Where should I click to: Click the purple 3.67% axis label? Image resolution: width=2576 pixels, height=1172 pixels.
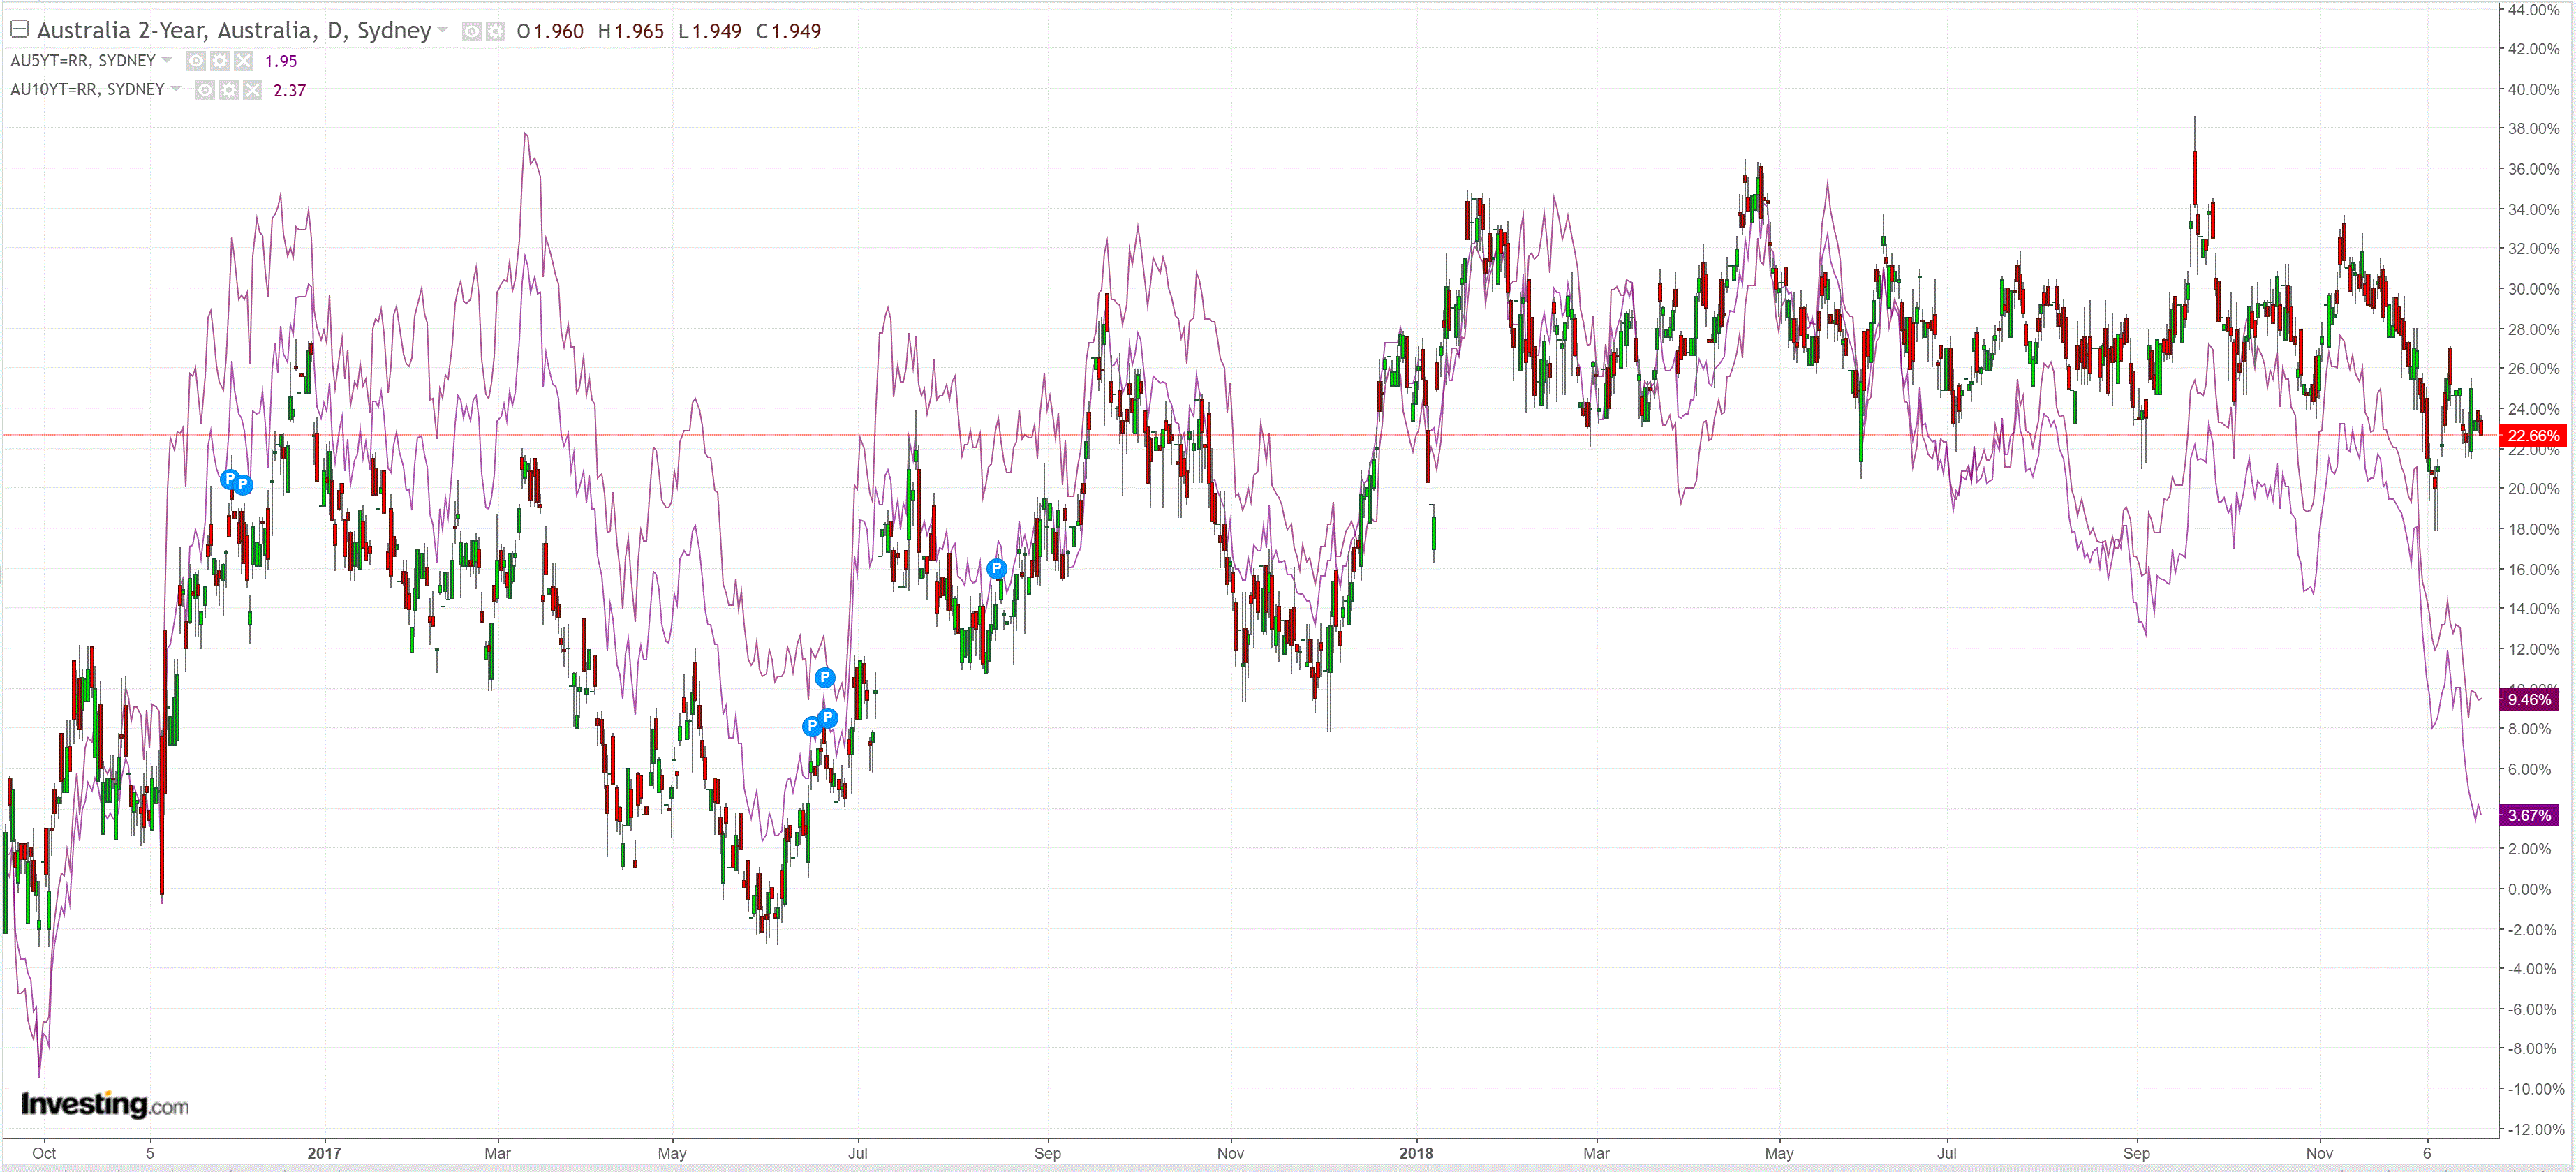(x=2529, y=816)
